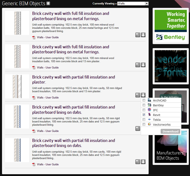Click square info icon for 100 mm rigid board dabs wall
The height and width of the screenshot is (176, 190).
[x=138, y=162]
